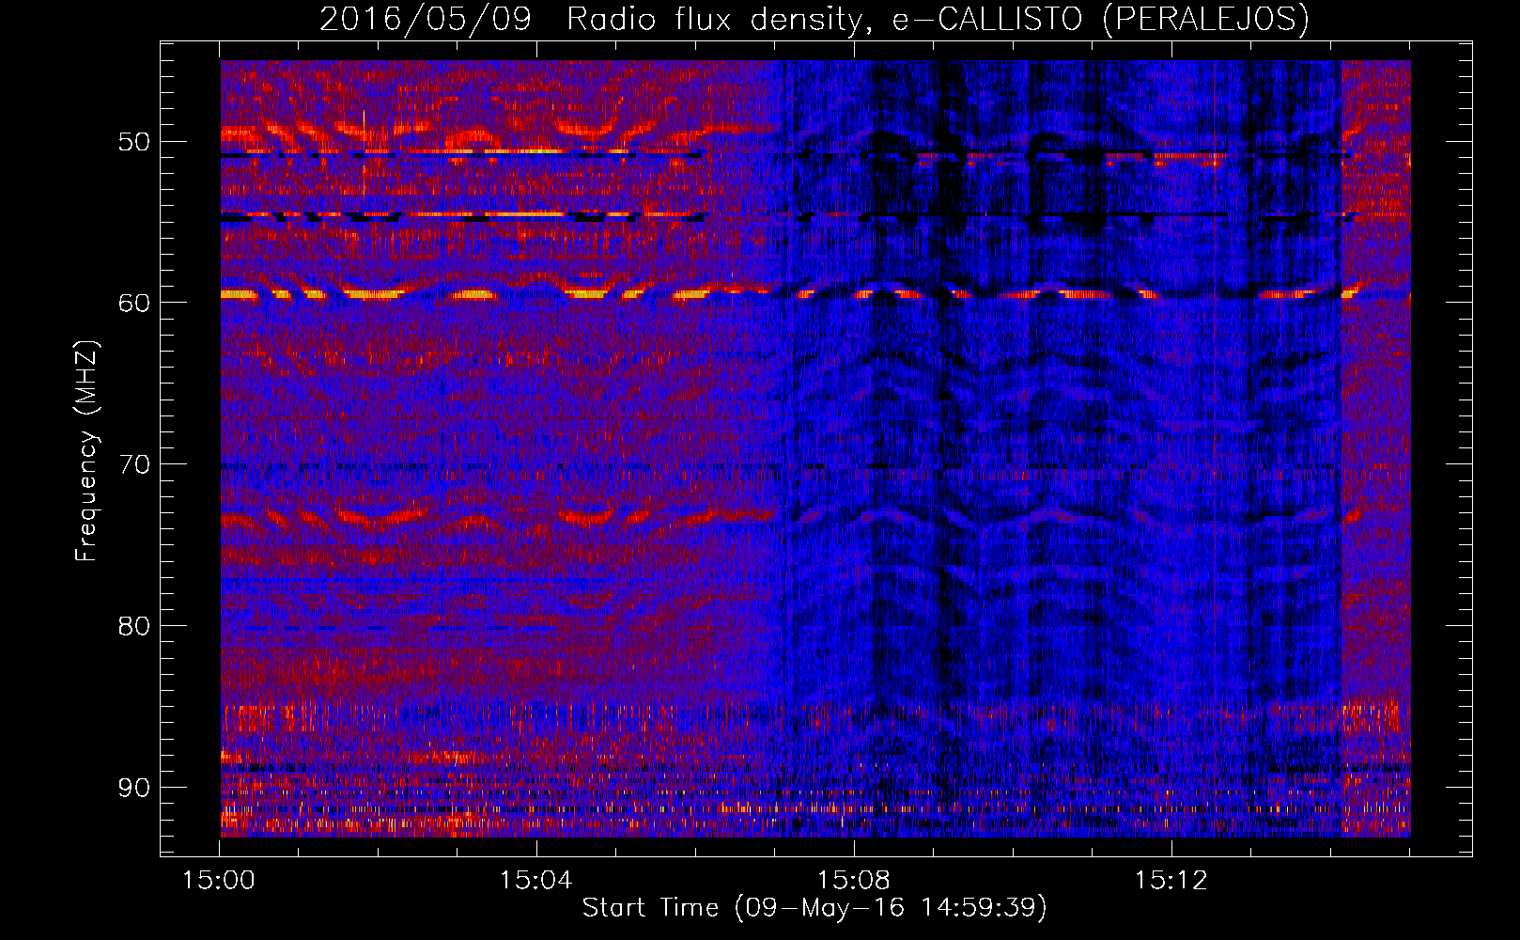This screenshot has width=1520, height=940.
Task: Select the 80 frequency tick label
Action: click(133, 626)
